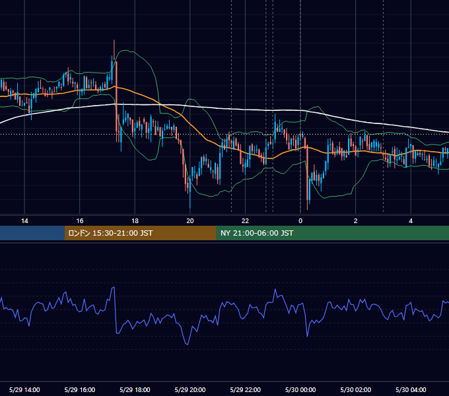
Task: Click the 5/29 14:00 date label
Action: tap(24, 389)
